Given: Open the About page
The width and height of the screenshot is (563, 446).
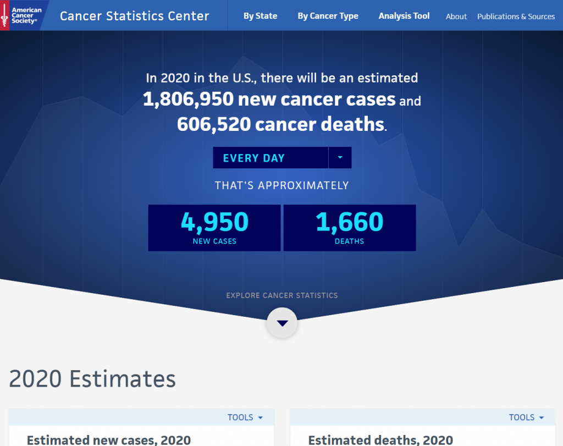Looking at the screenshot, I should [x=456, y=16].
